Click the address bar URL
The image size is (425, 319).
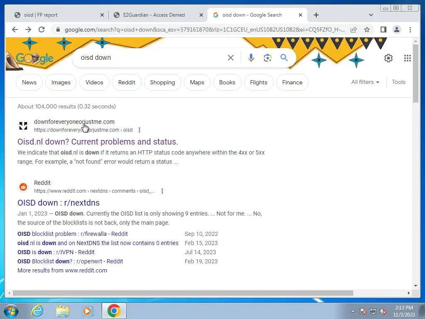point(205,29)
